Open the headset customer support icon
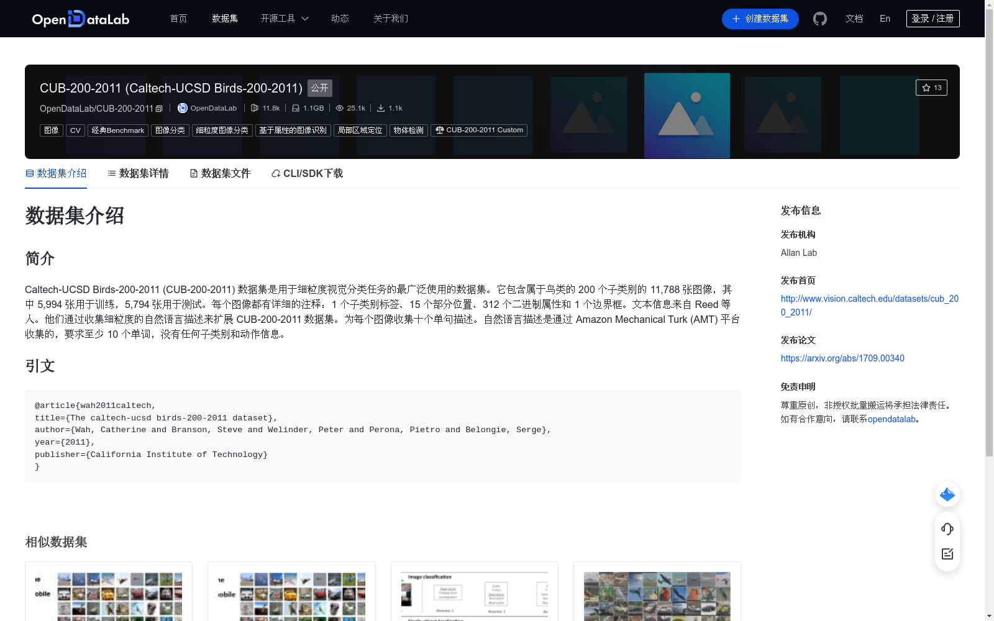994x621 pixels. tap(947, 528)
